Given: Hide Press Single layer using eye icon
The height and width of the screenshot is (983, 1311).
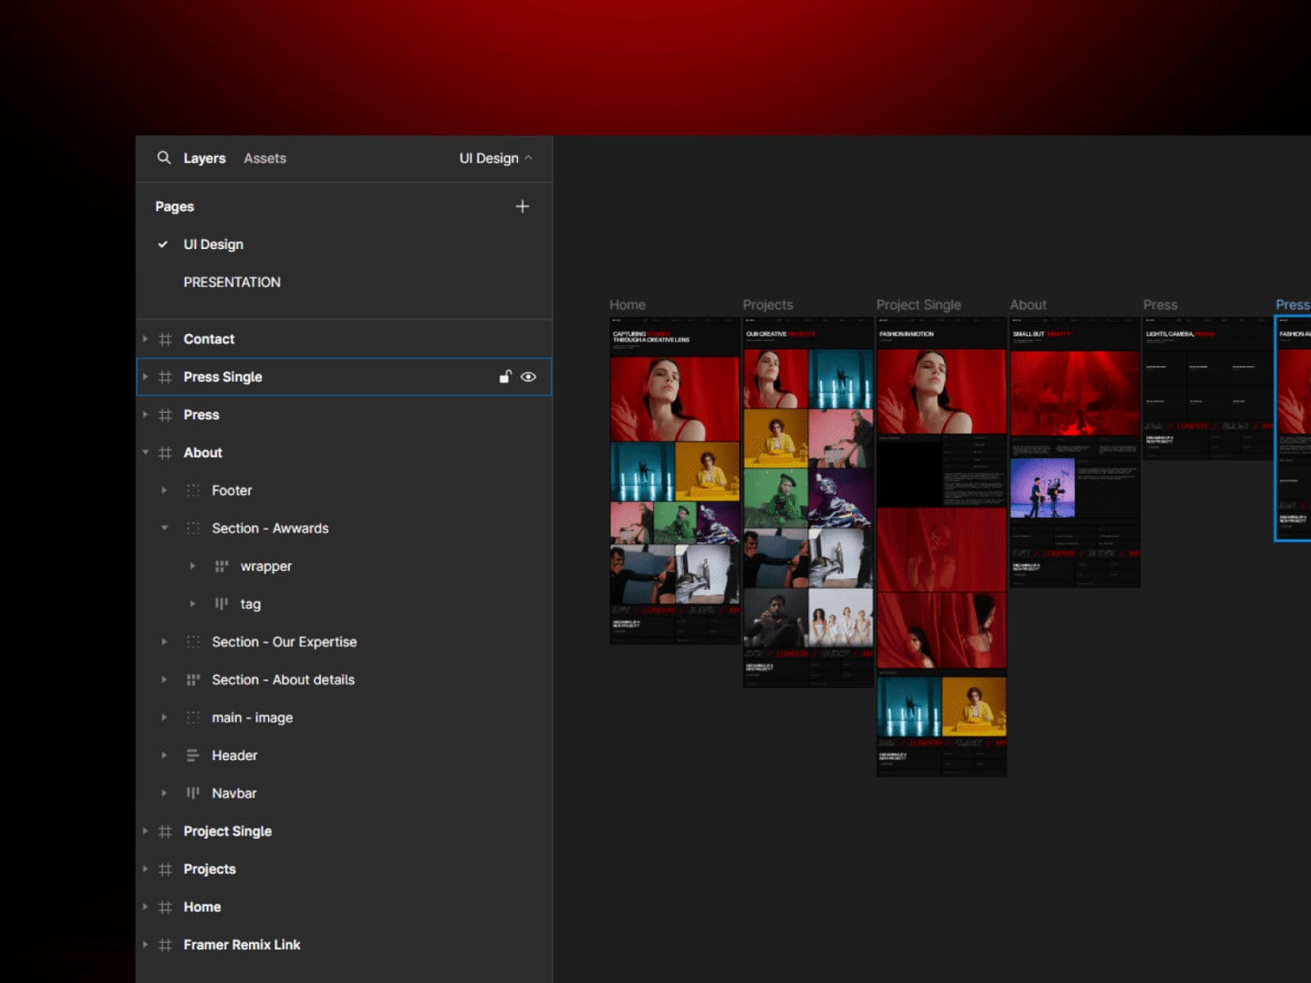Looking at the screenshot, I should coord(528,377).
